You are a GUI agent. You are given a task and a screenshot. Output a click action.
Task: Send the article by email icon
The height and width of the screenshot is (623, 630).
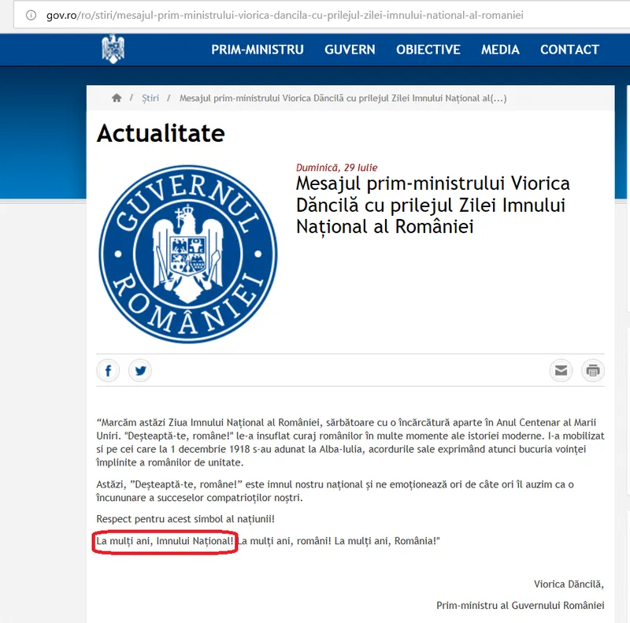(x=561, y=370)
